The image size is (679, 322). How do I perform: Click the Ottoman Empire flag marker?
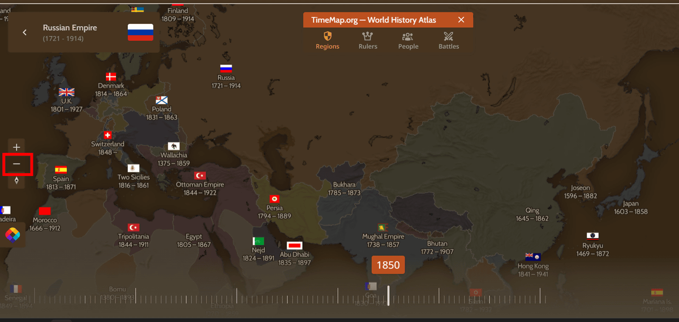(200, 176)
